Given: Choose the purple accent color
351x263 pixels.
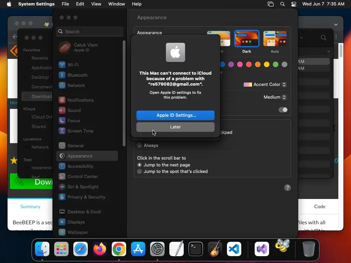Looking at the screenshot, I should point(231,64).
